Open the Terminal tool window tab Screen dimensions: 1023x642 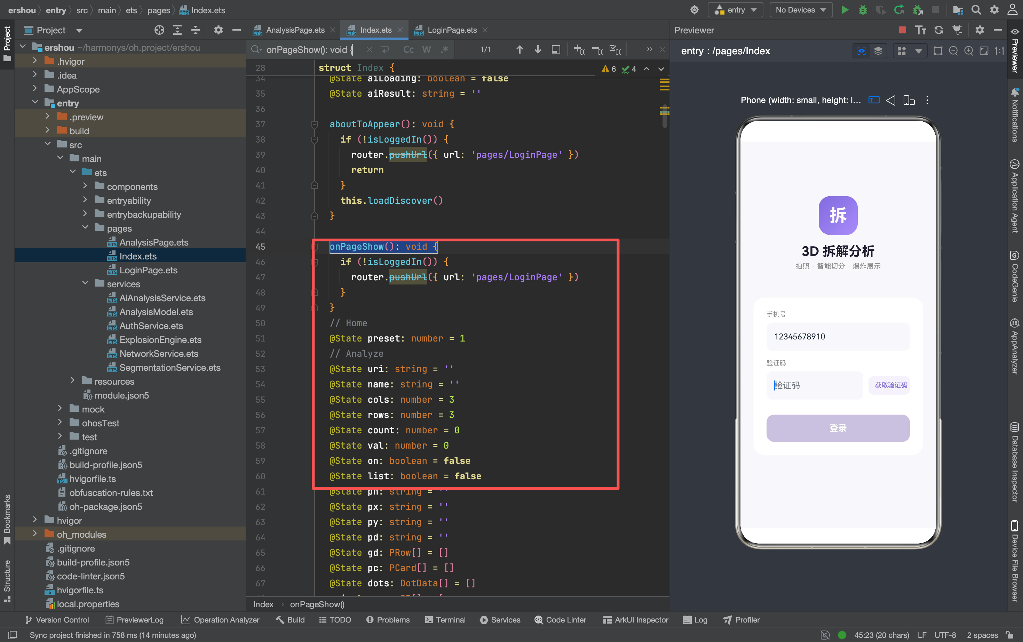[445, 619]
